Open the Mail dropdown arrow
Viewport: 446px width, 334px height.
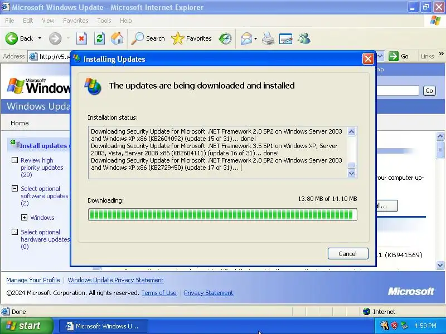coord(255,38)
